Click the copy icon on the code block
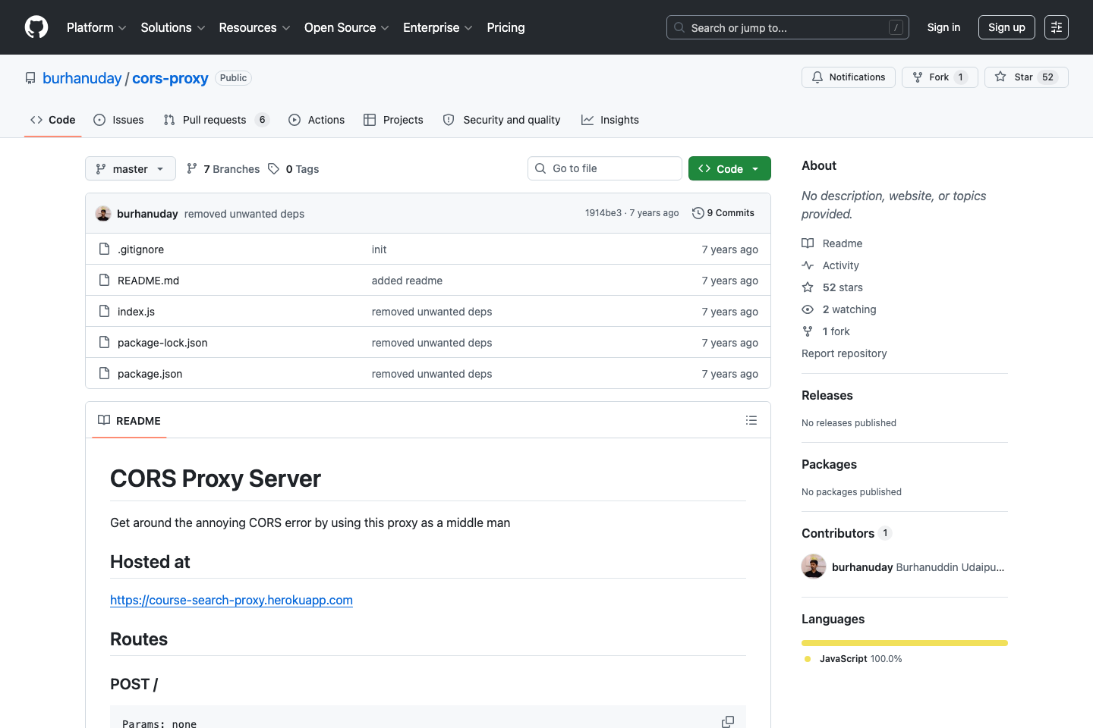Screen dimensions: 1093x728 coord(727,721)
